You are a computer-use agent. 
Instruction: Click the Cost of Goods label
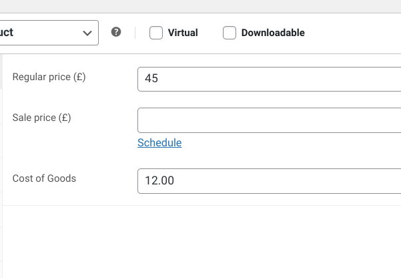point(45,178)
